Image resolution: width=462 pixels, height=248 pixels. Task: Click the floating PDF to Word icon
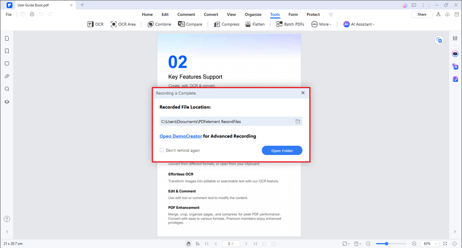(439, 40)
